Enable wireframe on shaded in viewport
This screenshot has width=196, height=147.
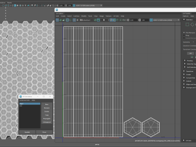pos(20,5)
